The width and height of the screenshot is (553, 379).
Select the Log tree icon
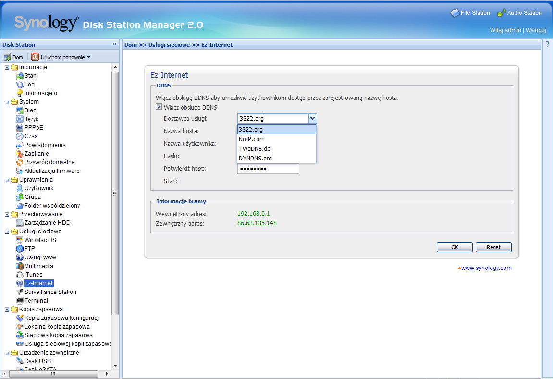click(x=20, y=85)
